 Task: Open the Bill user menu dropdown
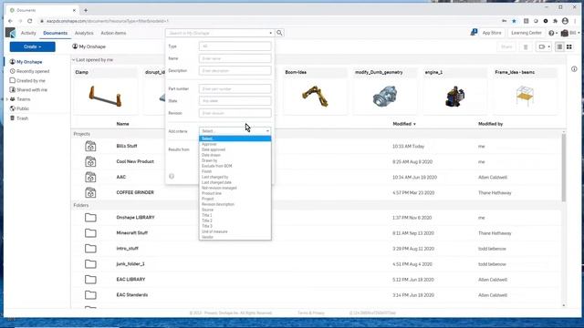[x=574, y=33]
